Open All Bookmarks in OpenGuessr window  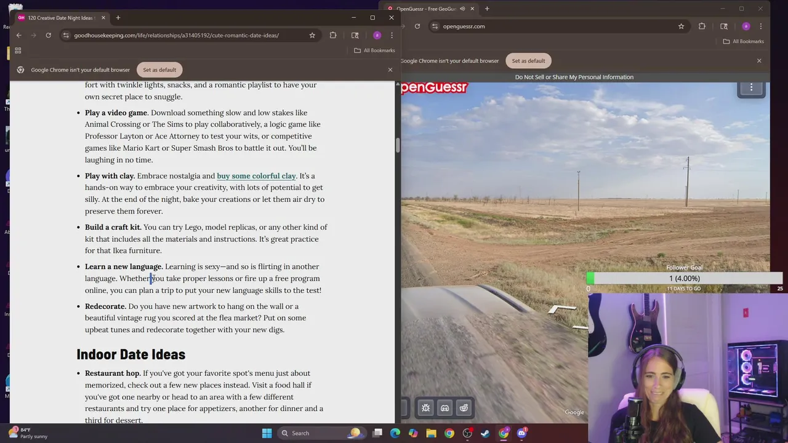click(743, 41)
